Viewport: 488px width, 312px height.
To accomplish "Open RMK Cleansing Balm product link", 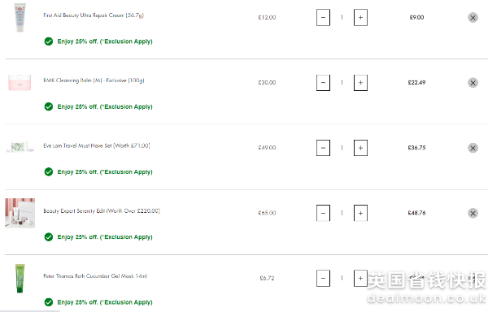I will tap(94, 80).
